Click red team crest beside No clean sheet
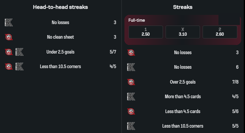The image size is (245, 133). coord(9,37)
